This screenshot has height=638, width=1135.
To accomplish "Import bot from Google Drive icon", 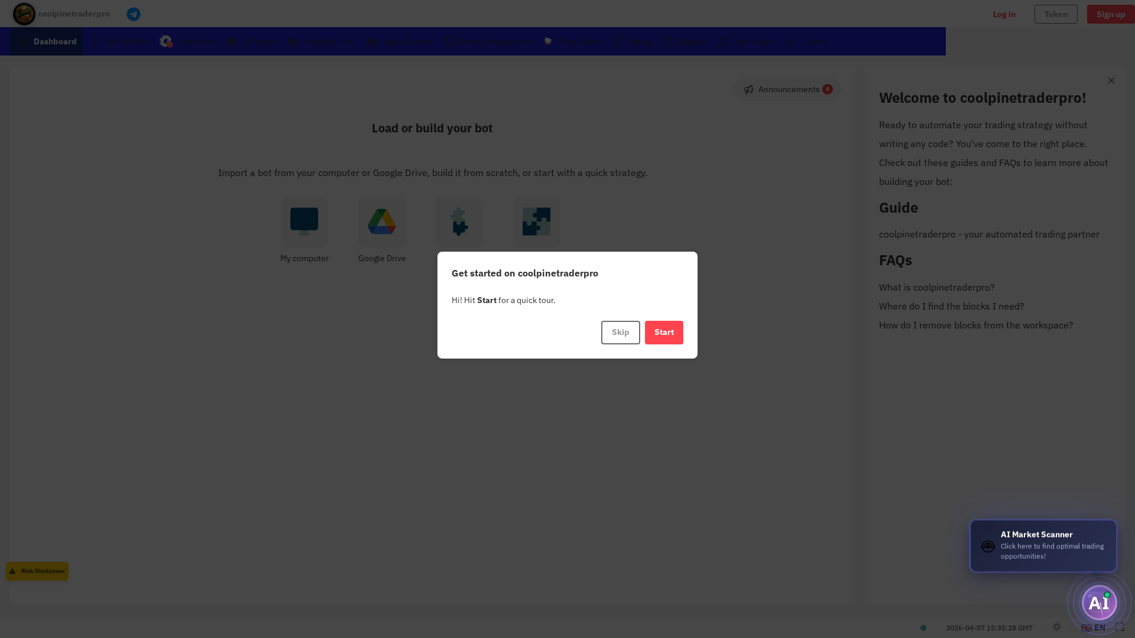I will (382, 222).
